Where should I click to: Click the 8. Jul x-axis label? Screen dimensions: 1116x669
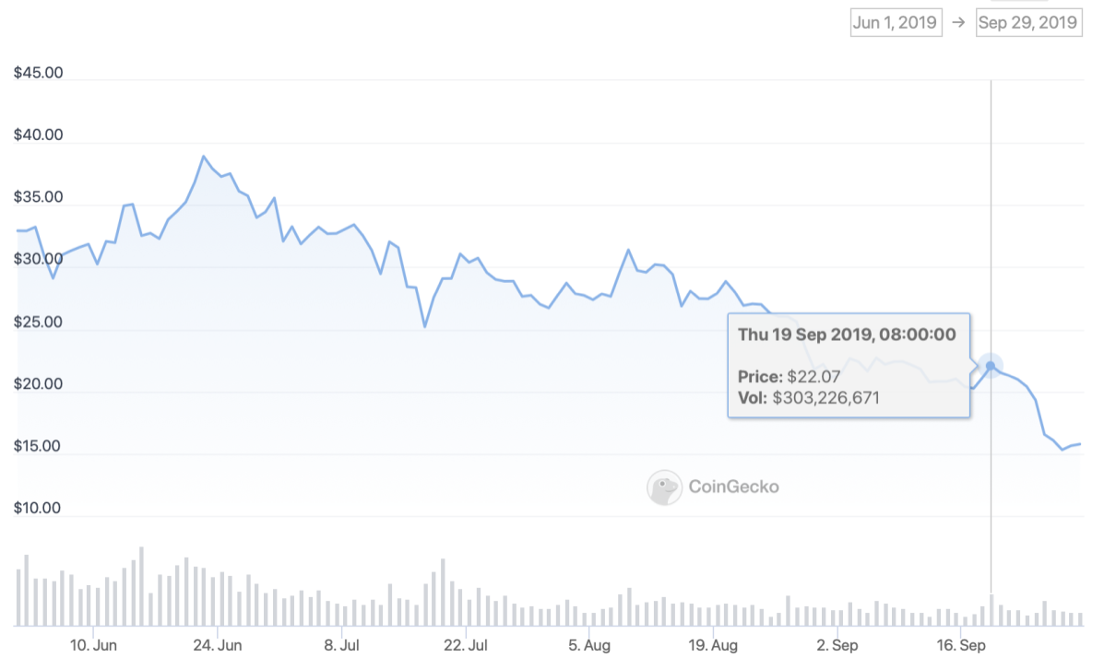(341, 645)
